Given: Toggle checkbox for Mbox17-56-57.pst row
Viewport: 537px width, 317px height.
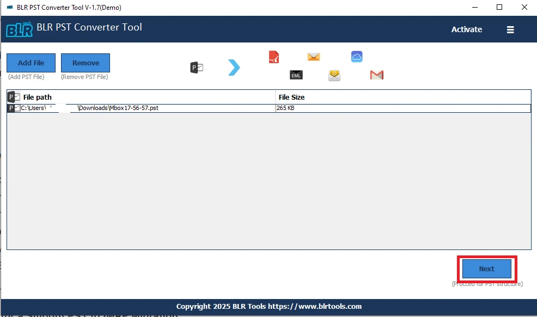Looking at the screenshot, I should (17, 108).
